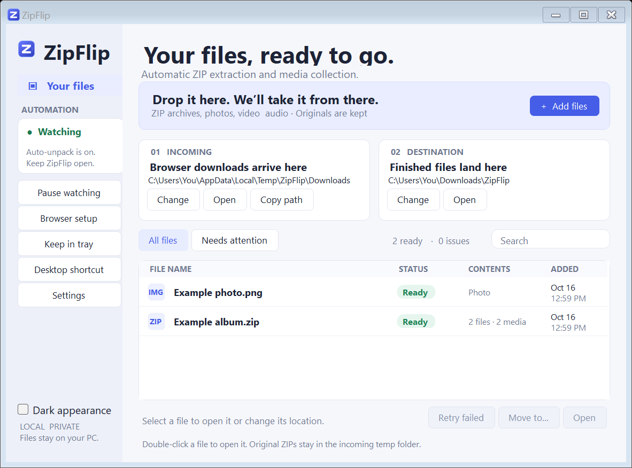Click the 0 issues counter
632x468 pixels.
(x=454, y=241)
